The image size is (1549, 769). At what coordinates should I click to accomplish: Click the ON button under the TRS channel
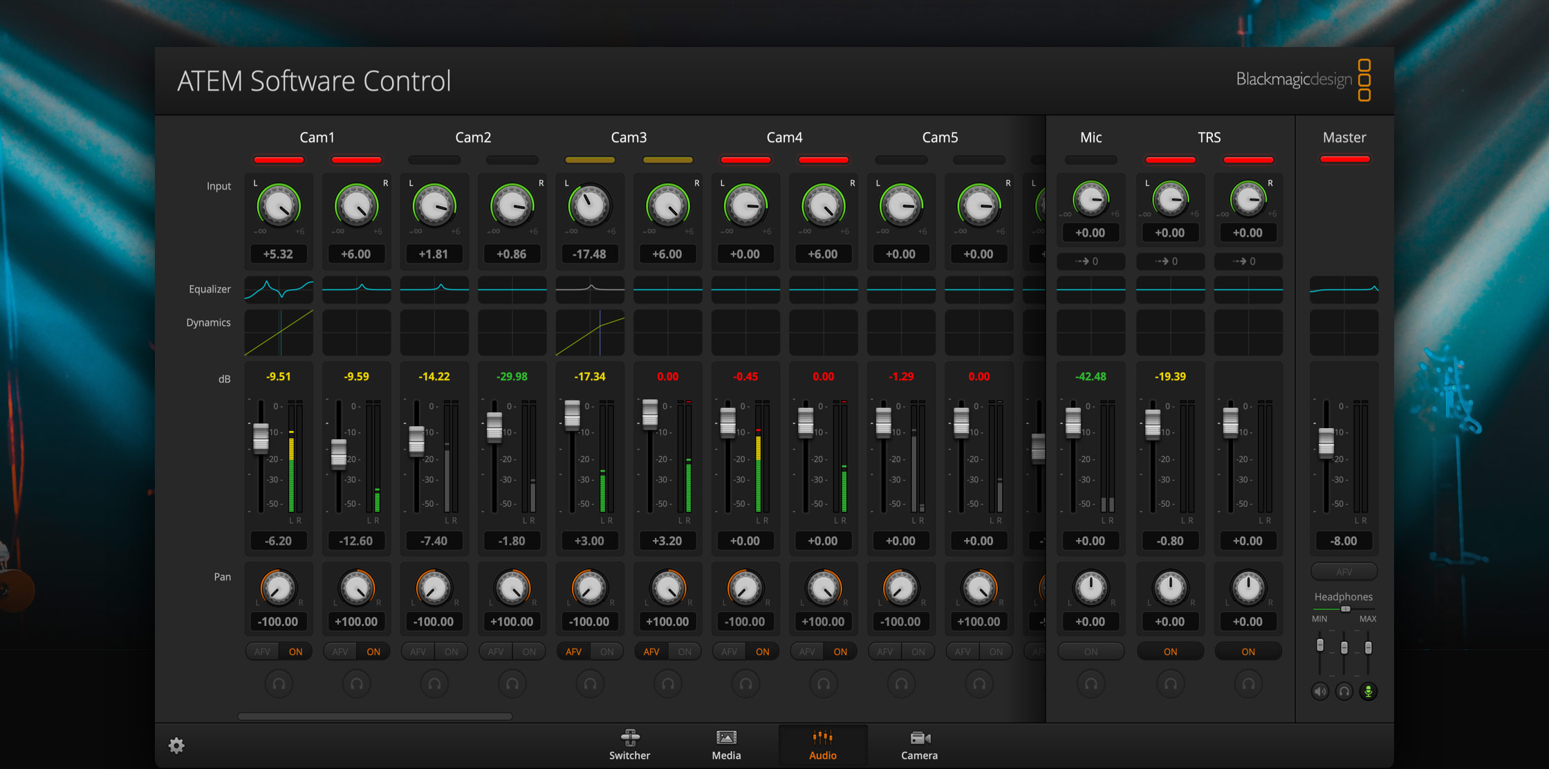[1170, 651]
